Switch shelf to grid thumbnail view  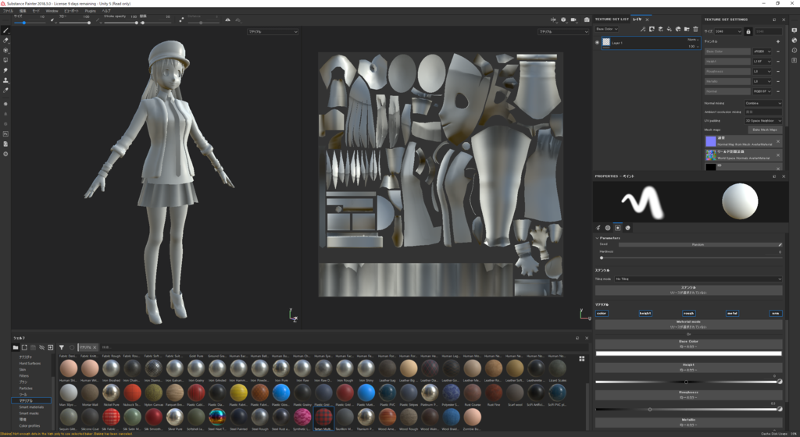pyautogui.click(x=581, y=358)
